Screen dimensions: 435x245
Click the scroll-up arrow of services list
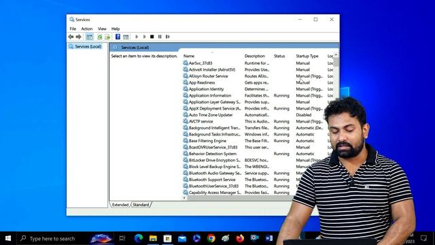pos(336,55)
